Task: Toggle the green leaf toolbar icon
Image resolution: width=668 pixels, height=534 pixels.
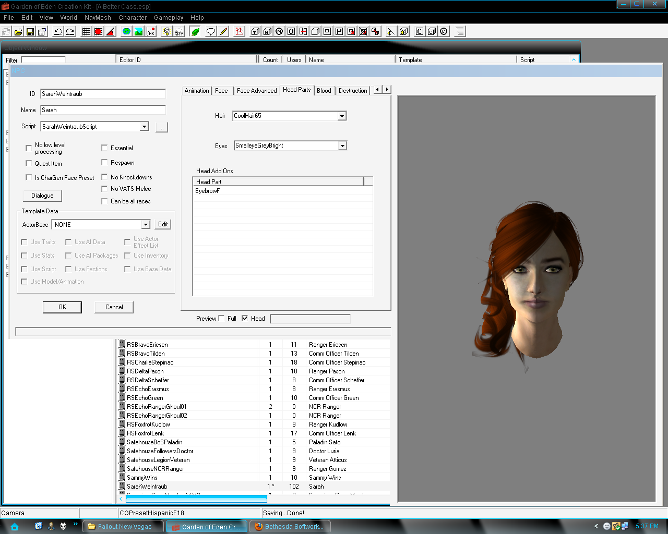Action: 195,31
